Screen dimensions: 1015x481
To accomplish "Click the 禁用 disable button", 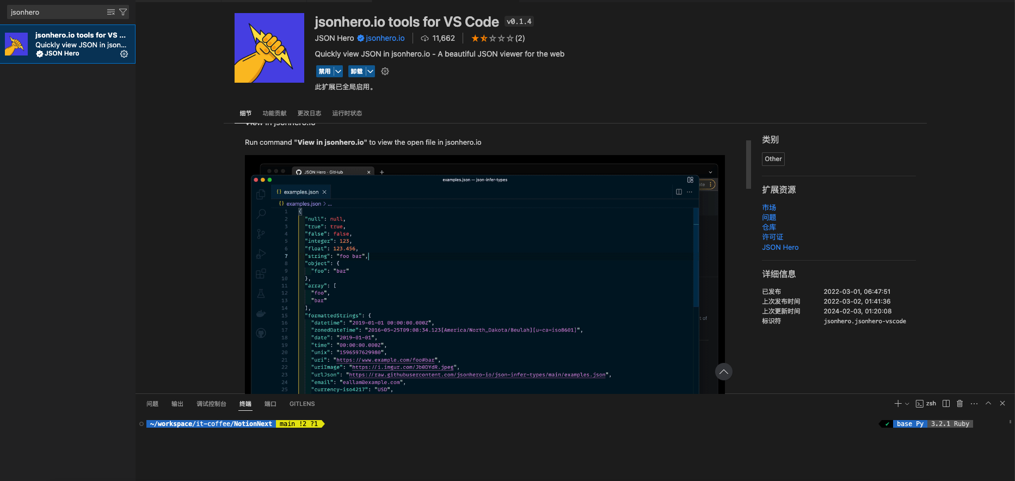I will pos(324,71).
